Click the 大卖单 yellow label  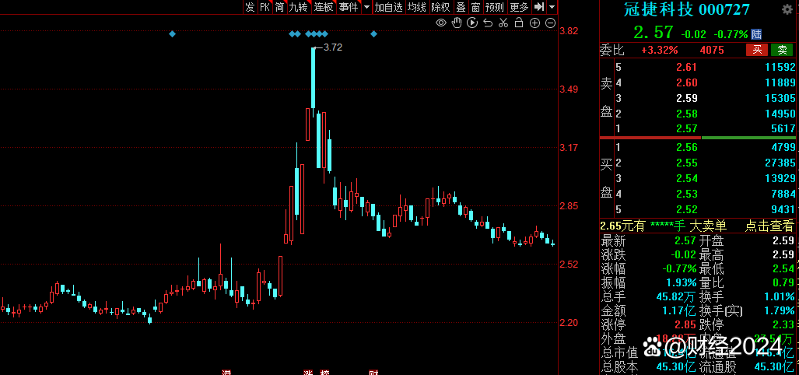pyautogui.click(x=708, y=226)
